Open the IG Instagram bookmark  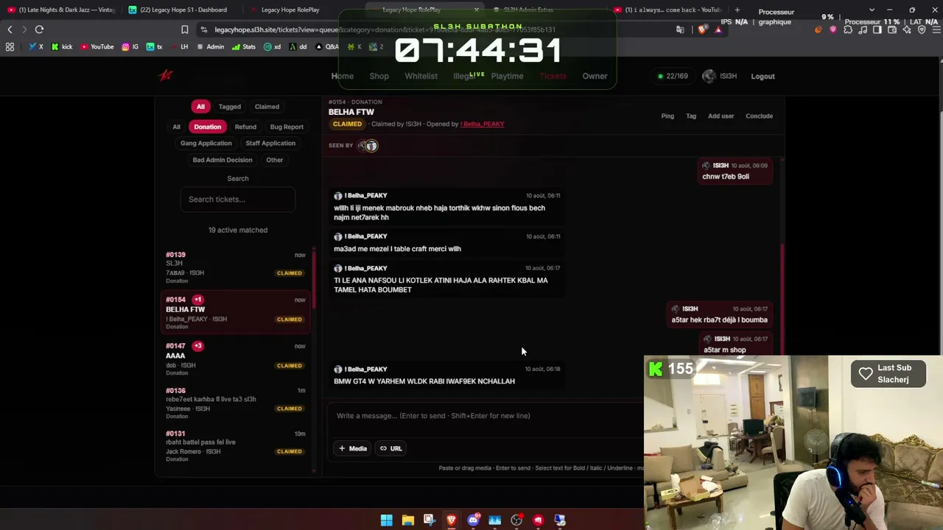point(130,47)
